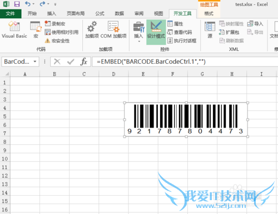278x214 pixels.
Task: Switch to the 数据 Data tab
Action: pyautogui.click(x=120, y=13)
